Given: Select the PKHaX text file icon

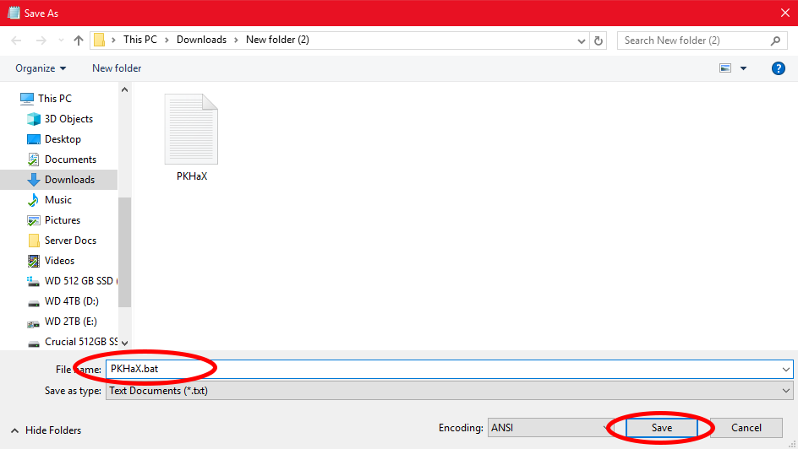Looking at the screenshot, I should tap(191, 129).
